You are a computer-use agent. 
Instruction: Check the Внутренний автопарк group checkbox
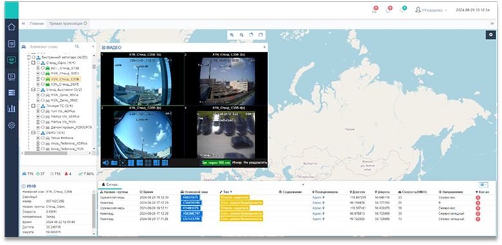pos(34,57)
